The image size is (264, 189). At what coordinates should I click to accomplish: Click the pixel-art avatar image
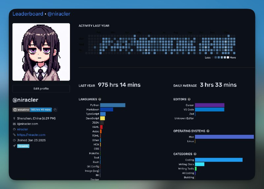click(41, 52)
